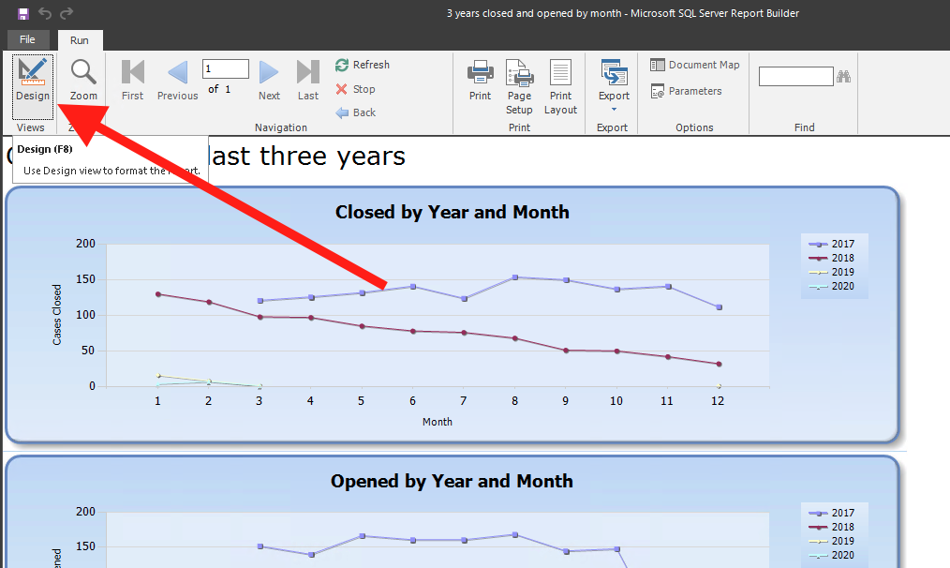Toggle Document Map panel

[695, 65]
